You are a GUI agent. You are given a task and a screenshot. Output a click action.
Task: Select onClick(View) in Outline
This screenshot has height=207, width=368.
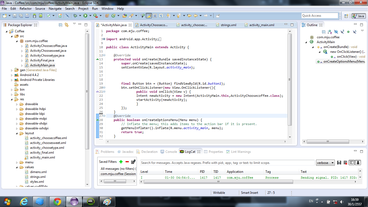pos(348,57)
